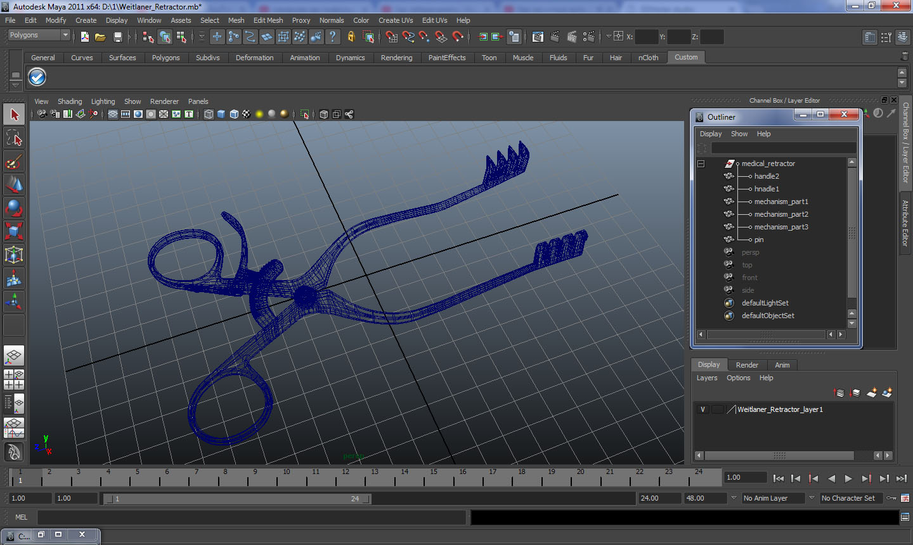This screenshot has height=545, width=913.
Task: Switch to single perspective view layout
Action: (x=14, y=356)
